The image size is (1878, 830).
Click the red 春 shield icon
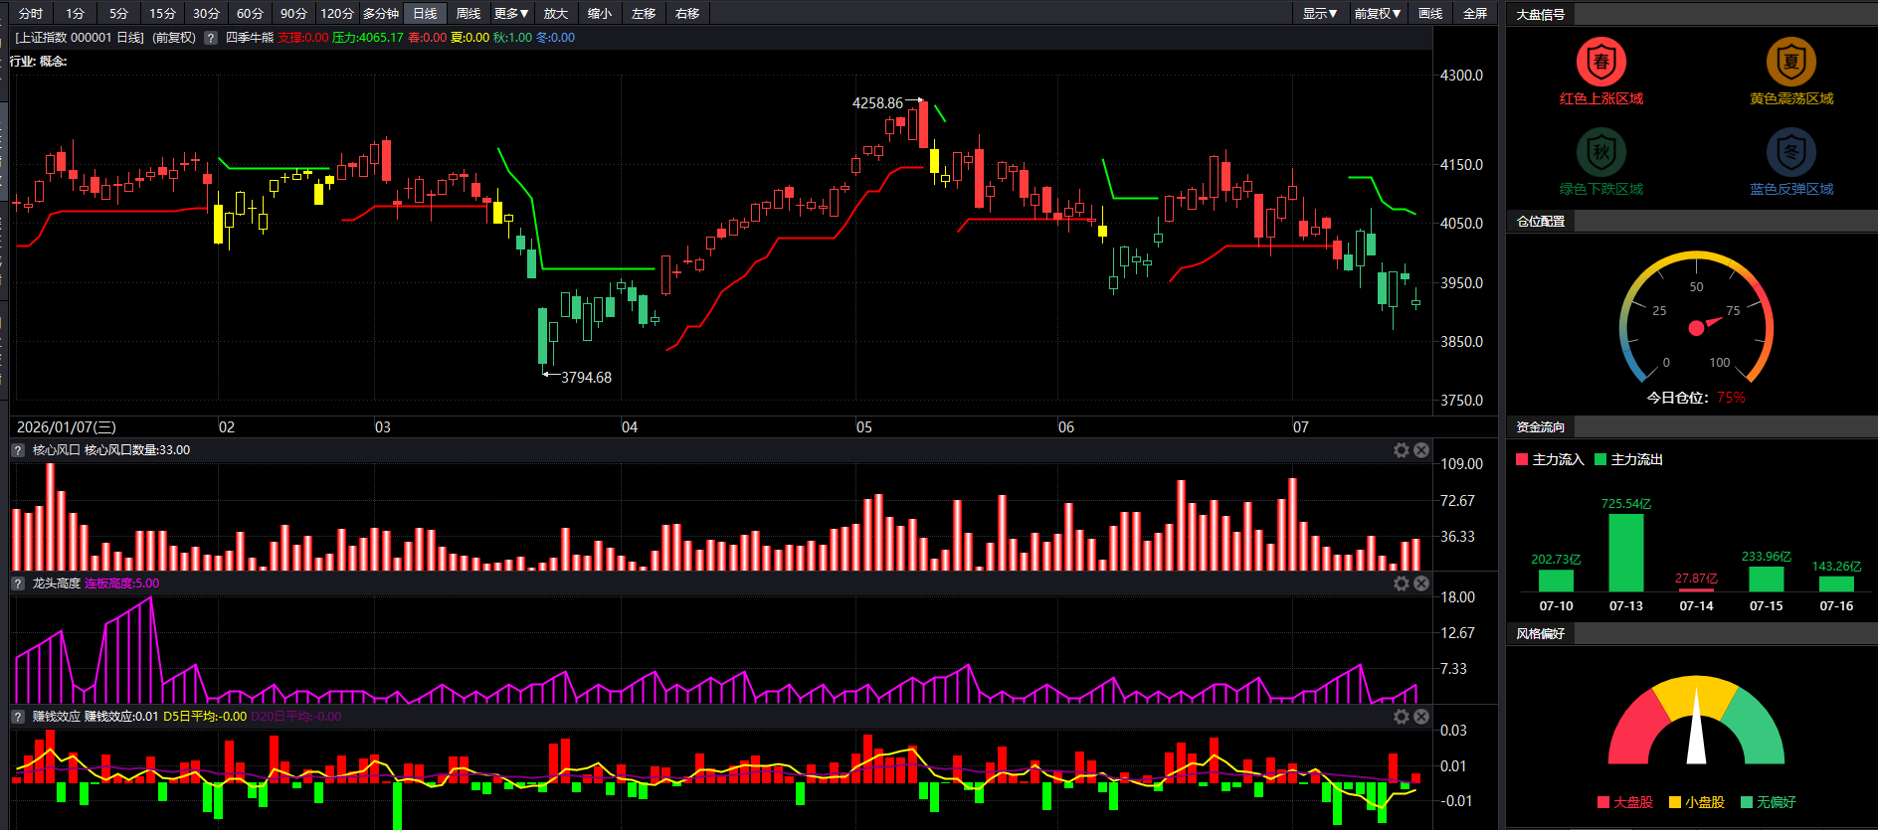1601,62
